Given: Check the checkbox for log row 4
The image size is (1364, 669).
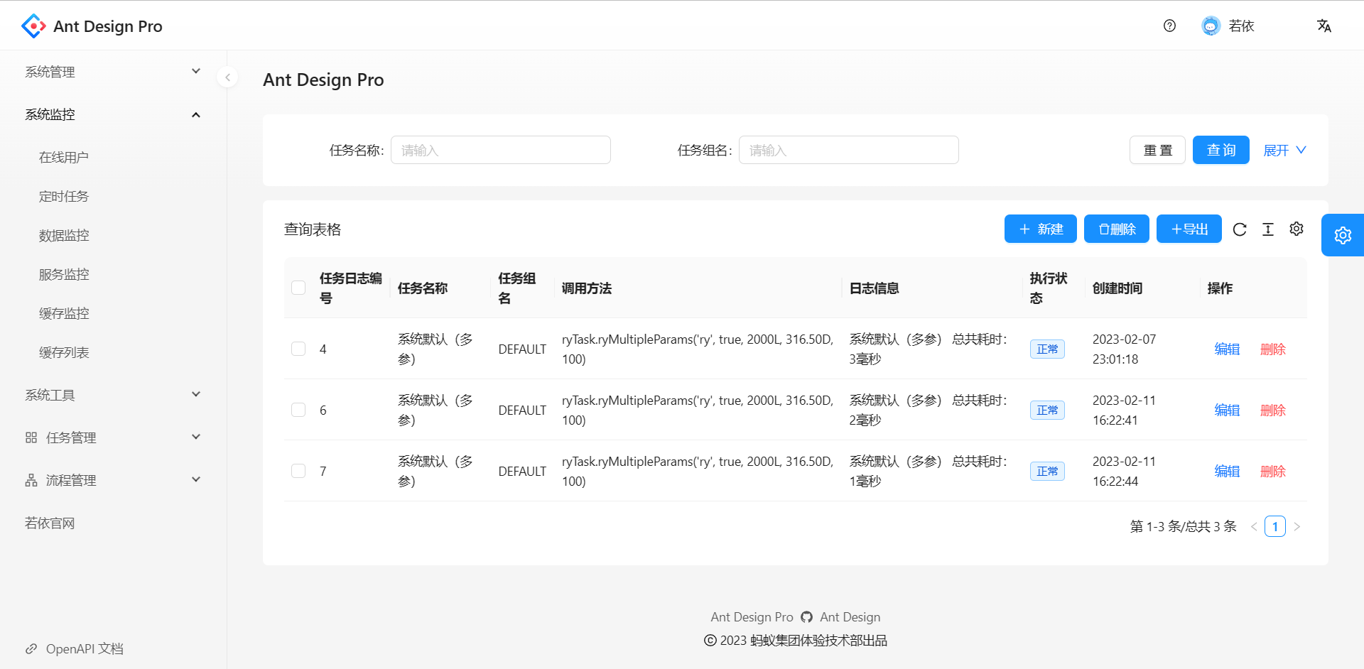Looking at the screenshot, I should pyautogui.click(x=298, y=349).
